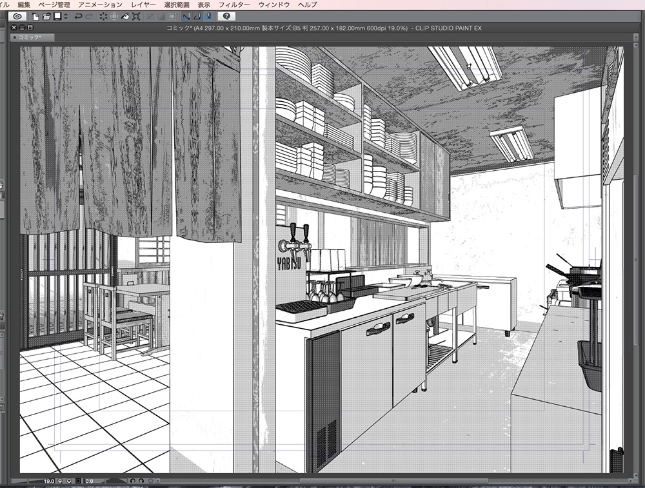Expand the zoom stepper next to 19.0

point(59,481)
